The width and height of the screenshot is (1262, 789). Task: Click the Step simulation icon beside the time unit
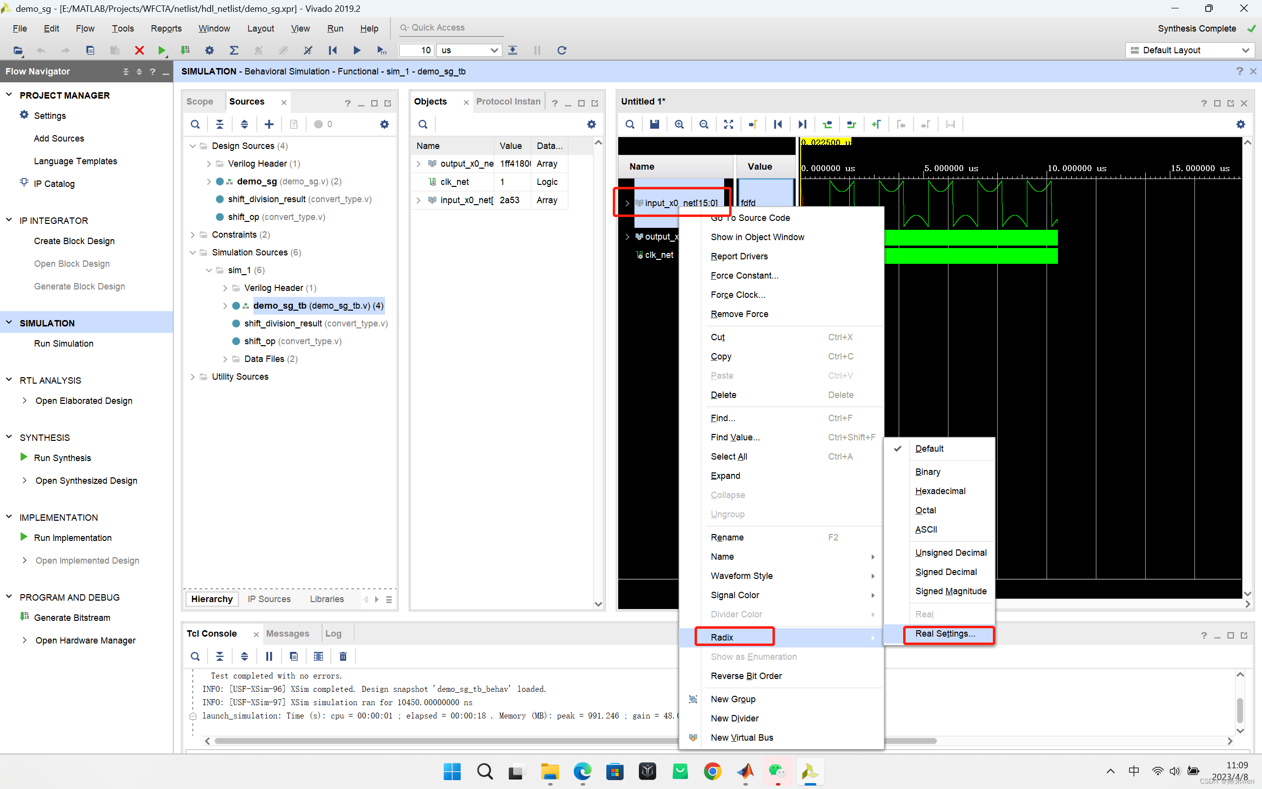point(513,50)
